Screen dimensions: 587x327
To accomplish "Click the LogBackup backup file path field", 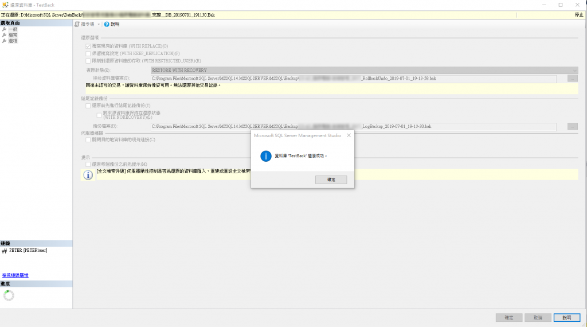I will coord(353,127).
